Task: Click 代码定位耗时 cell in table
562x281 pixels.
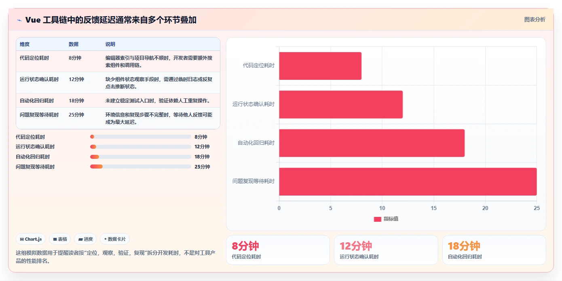Action: (x=34, y=58)
